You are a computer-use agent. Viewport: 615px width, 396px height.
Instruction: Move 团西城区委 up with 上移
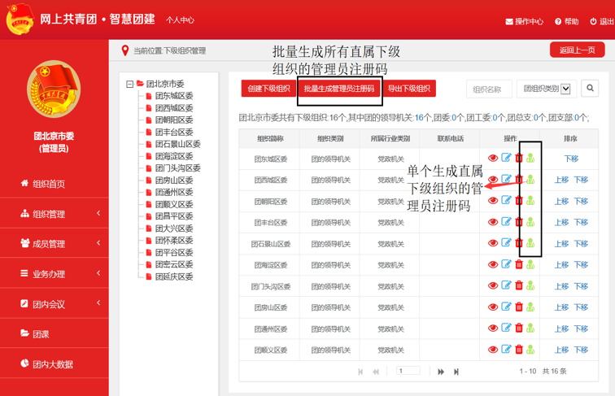tap(561, 180)
